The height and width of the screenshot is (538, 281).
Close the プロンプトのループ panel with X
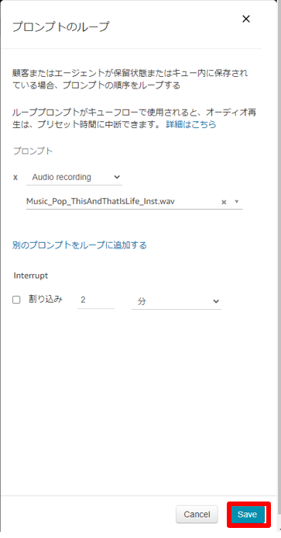point(245,19)
